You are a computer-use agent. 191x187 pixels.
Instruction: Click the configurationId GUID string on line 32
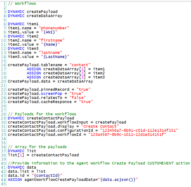coord(139,130)
